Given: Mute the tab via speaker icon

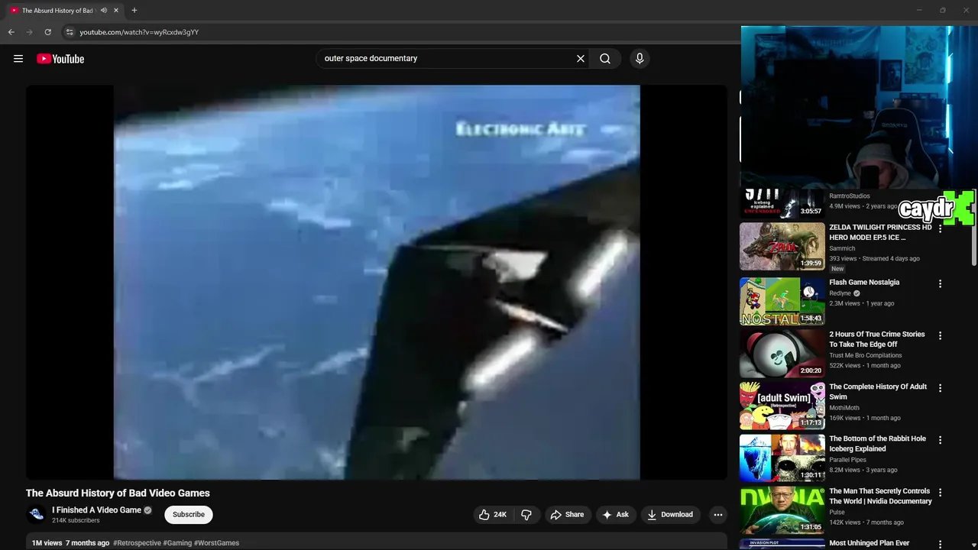Looking at the screenshot, I should tap(104, 11).
